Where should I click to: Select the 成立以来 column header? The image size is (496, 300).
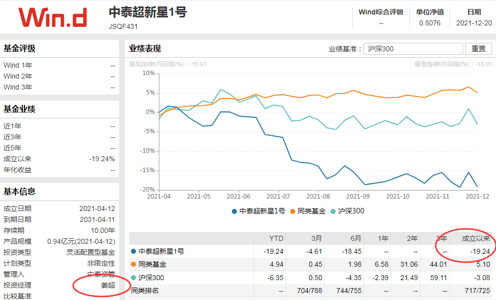tap(476, 238)
